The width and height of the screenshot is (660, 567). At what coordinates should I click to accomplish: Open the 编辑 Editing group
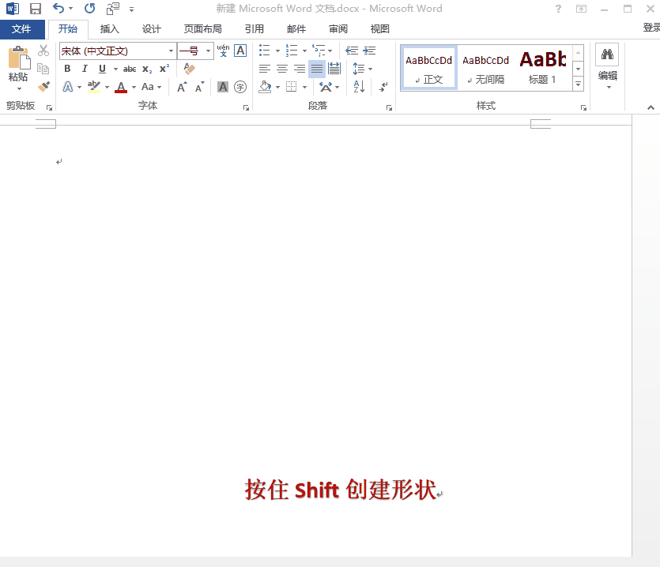[607, 67]
